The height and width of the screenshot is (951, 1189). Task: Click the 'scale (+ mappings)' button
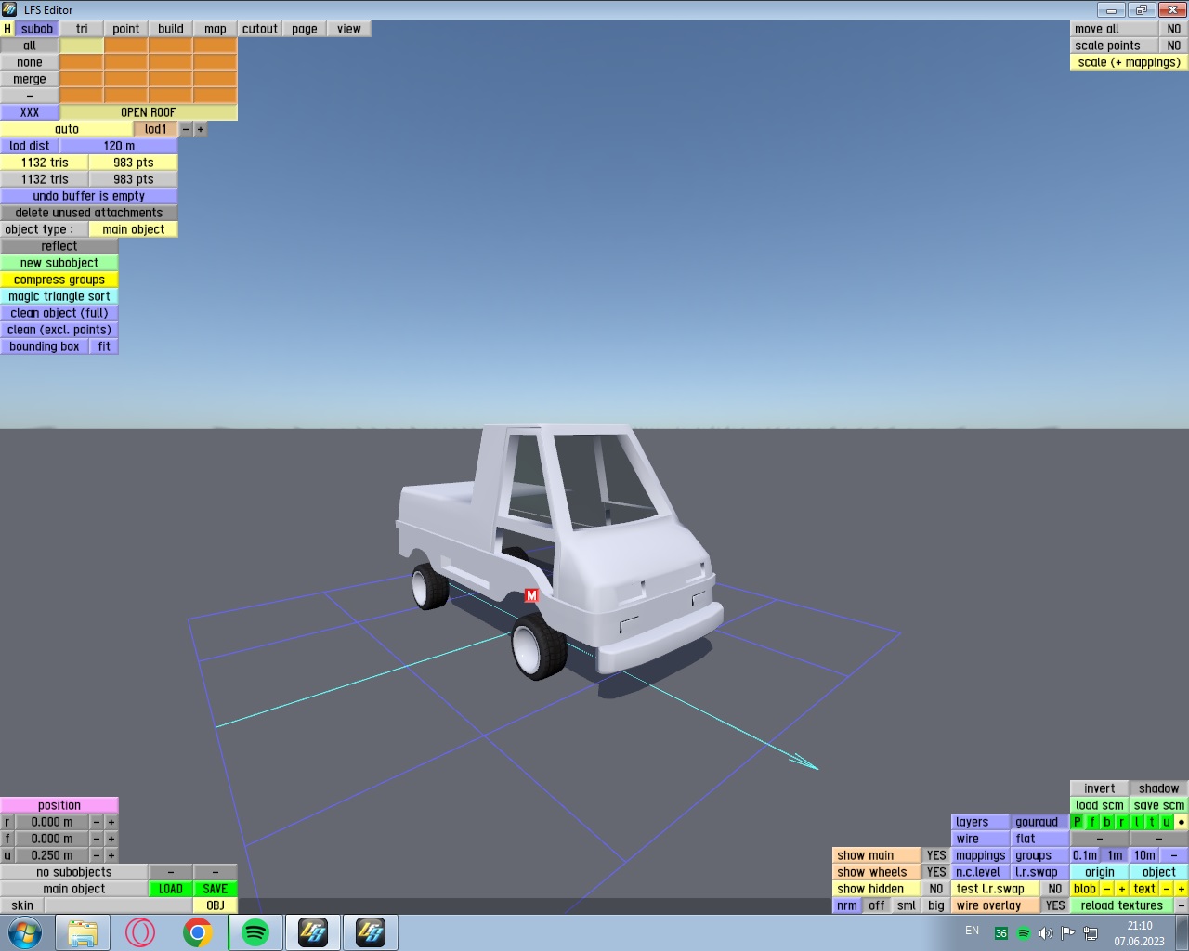click(x=1130, y=62)
